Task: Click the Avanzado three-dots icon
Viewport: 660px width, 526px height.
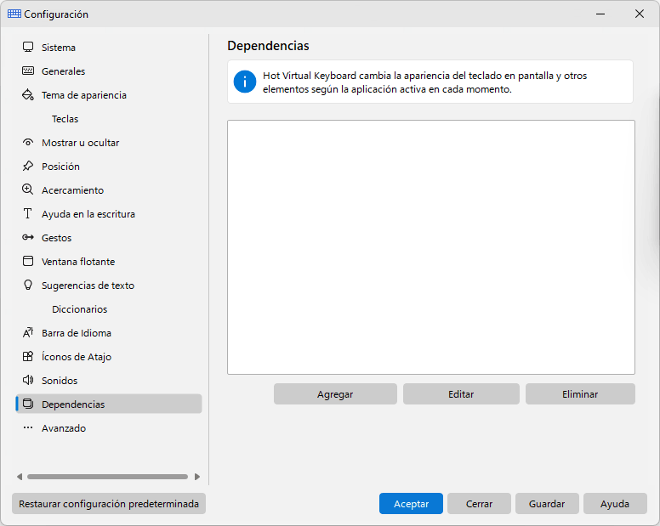Action: click(x=28, y=427)
